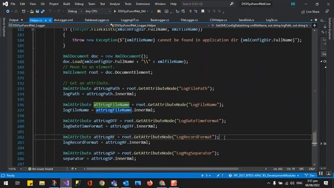Screen dimensions: 334x188
Task: Open File Explorer from taskbar
Action: coord(42,183)
